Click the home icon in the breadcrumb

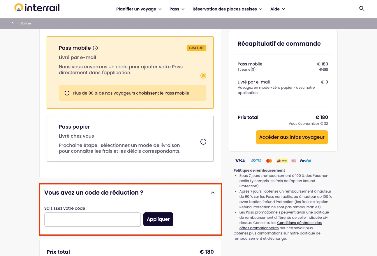[12, 23]
